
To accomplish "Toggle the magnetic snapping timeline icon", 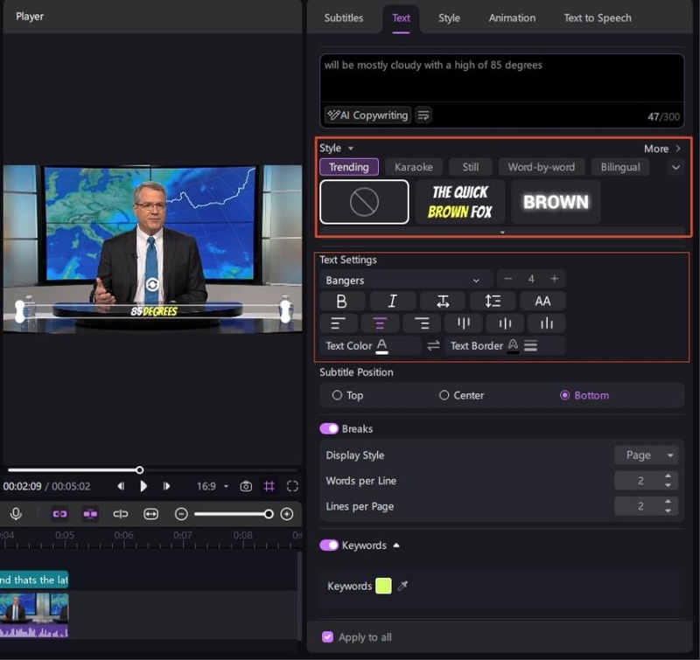I will click(x=90, y=514).
